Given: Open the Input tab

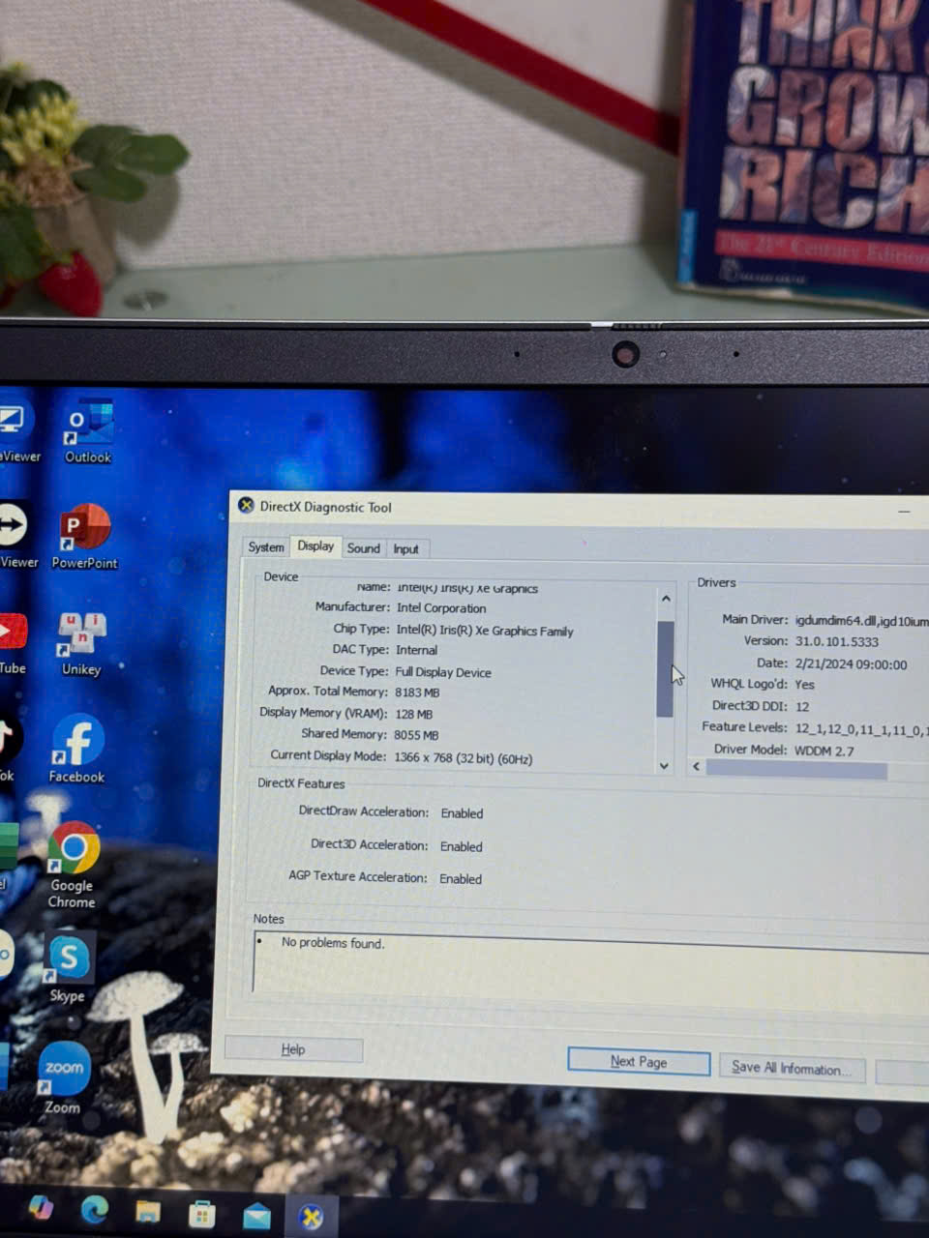Looking at the screenshot, I should click(x=405, y=549).
